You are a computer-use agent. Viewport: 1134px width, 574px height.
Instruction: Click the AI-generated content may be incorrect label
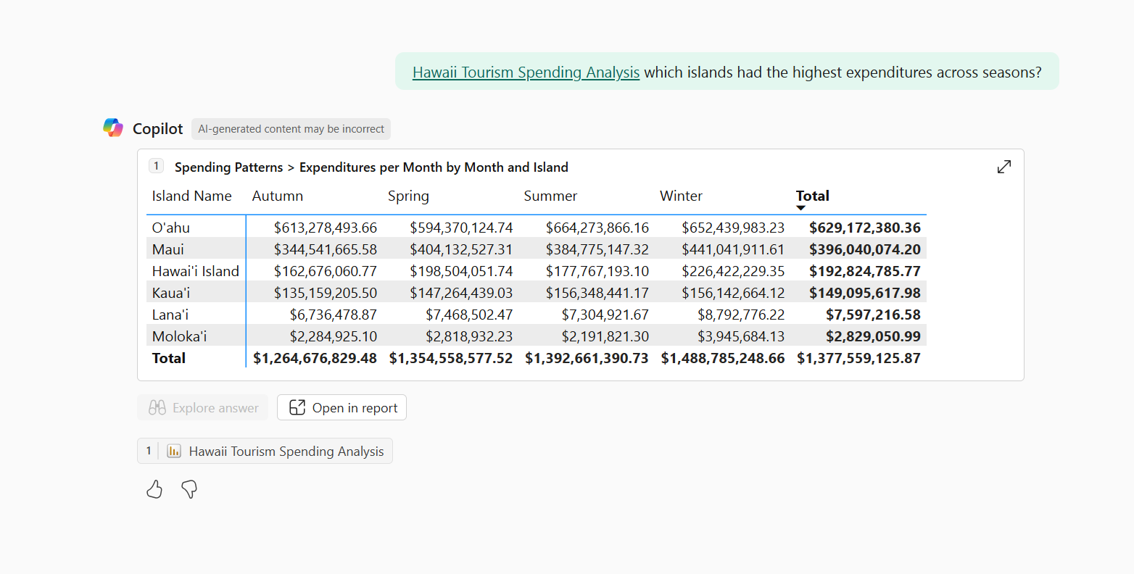291,129
